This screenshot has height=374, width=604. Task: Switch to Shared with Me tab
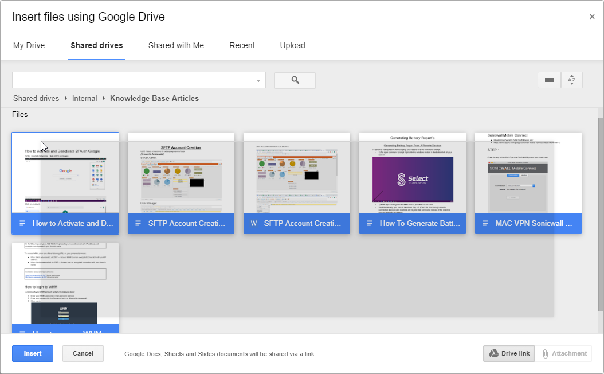click(x=176, y=45)
